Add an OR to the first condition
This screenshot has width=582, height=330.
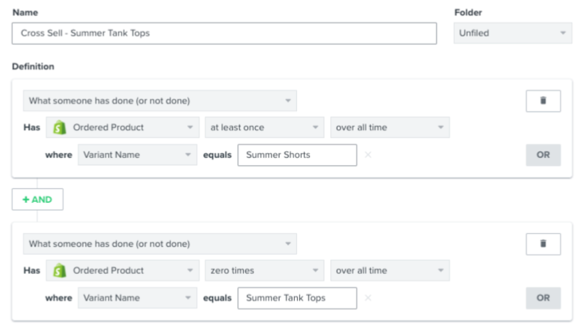543,155
